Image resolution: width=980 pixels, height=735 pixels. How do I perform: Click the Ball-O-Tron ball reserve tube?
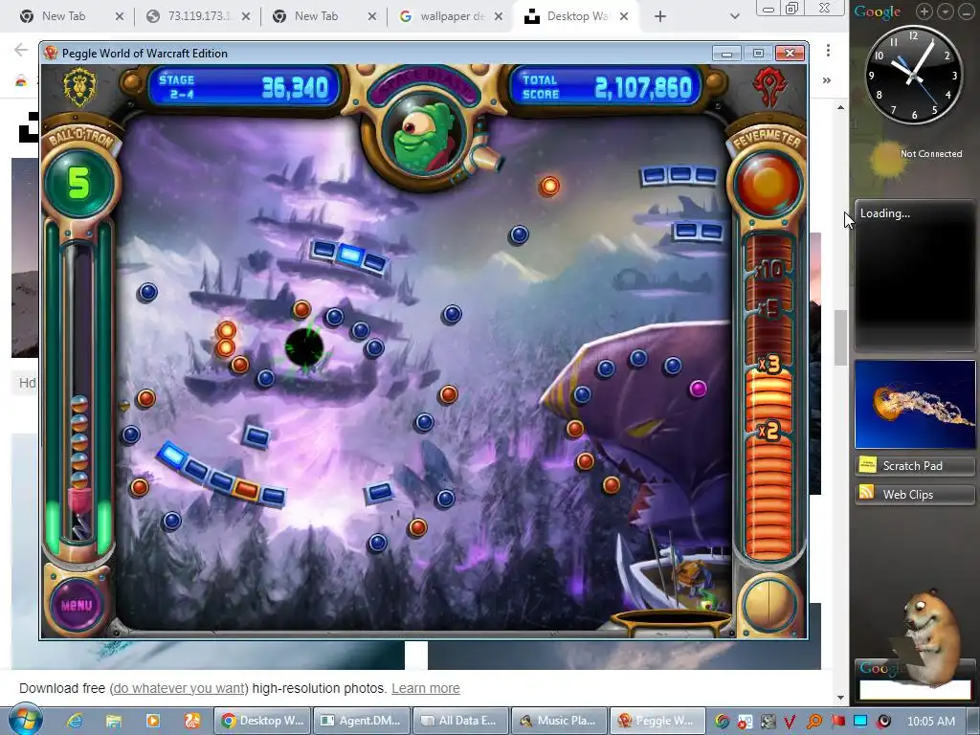(x=79, y=393)
